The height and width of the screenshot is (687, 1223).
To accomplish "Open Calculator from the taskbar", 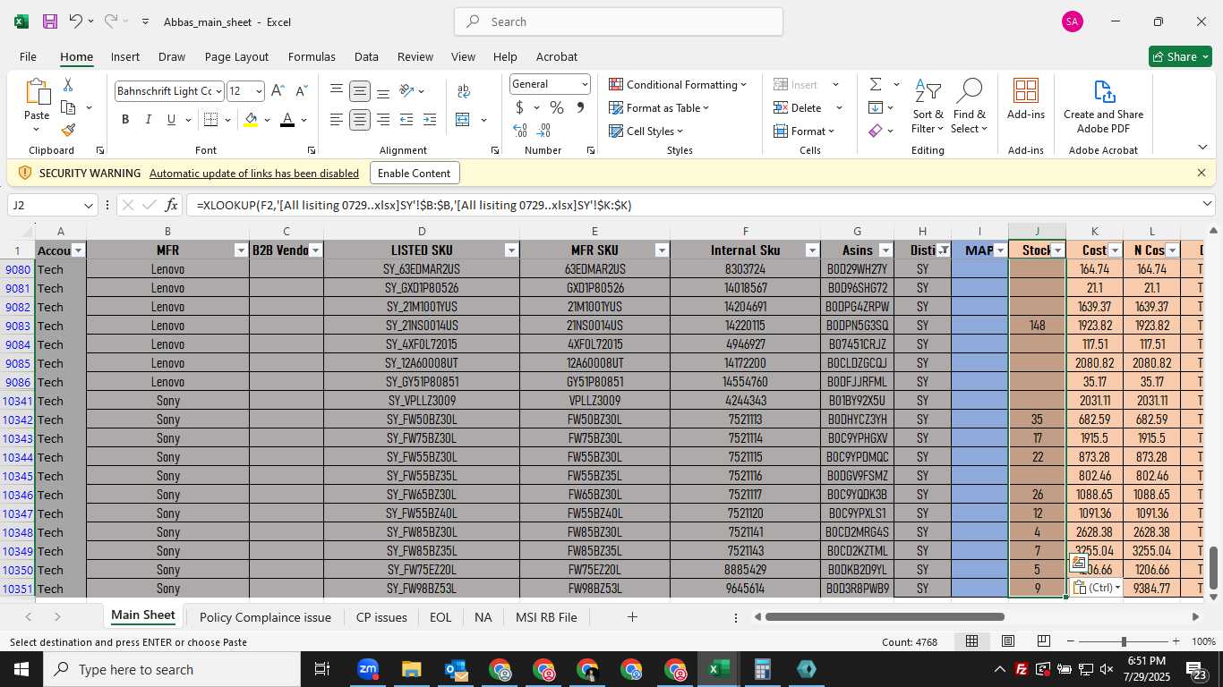I will click(763, 669).
